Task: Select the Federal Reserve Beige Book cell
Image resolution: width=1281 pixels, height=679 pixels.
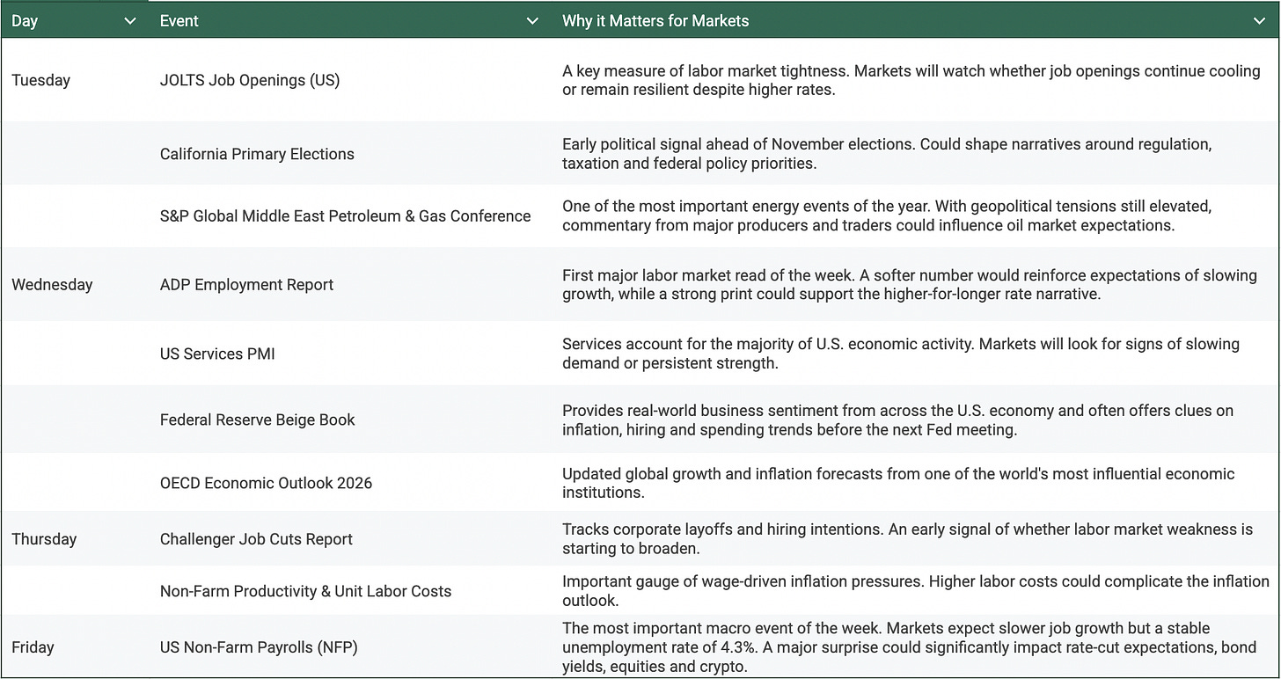Action: [258, 420]
